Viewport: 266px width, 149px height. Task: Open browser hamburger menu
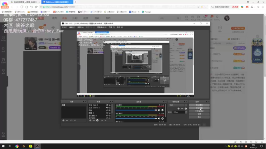(263, 7)
